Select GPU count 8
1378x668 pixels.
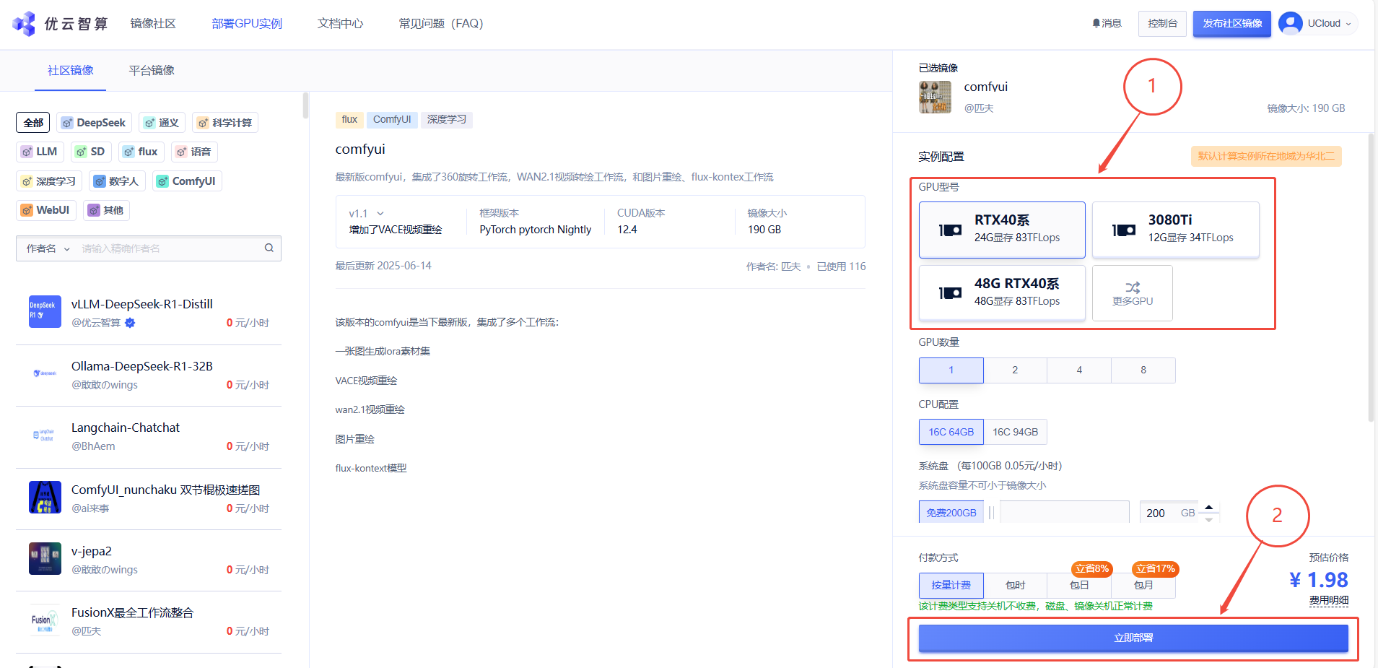(x=1143, y=370)
